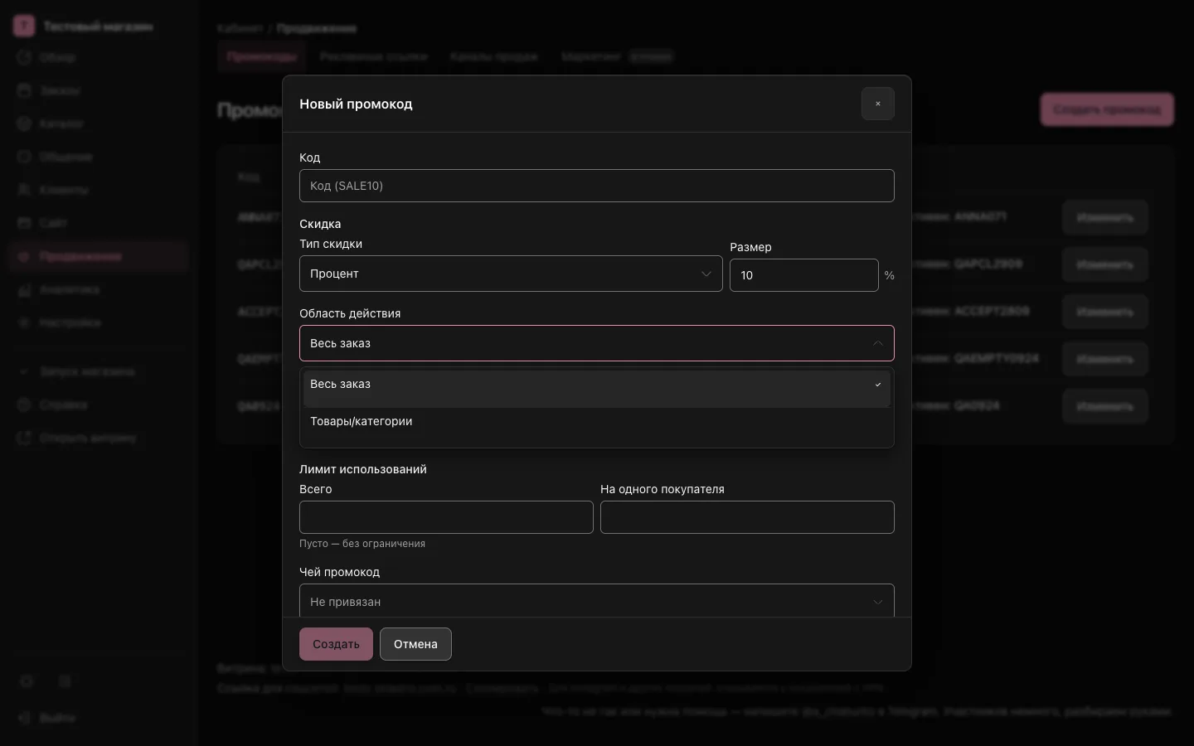Open Каталог in the blurred sidebar

(99, 124)
